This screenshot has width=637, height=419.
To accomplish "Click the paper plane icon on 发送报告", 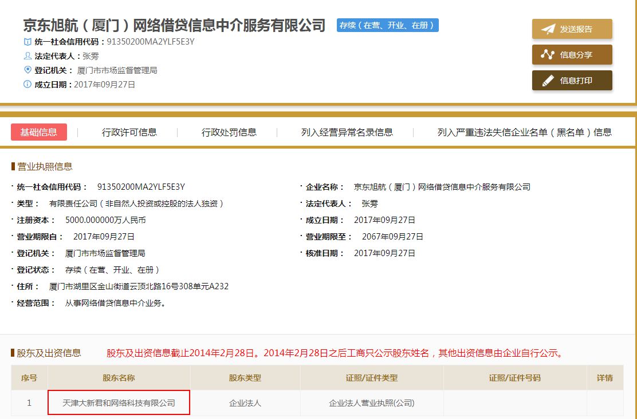I will 548,29.
